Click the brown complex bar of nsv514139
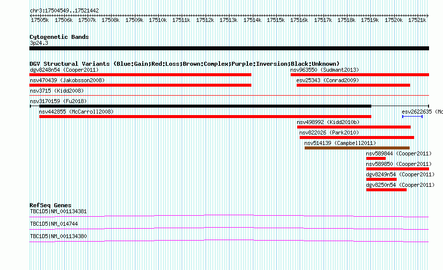The image size is (443, 270). point(357,148)
